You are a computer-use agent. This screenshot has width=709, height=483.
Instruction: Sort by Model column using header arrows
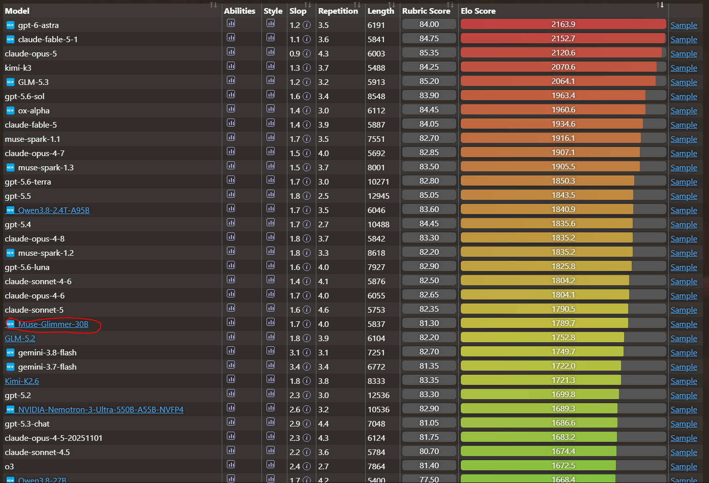coord(214,5)
